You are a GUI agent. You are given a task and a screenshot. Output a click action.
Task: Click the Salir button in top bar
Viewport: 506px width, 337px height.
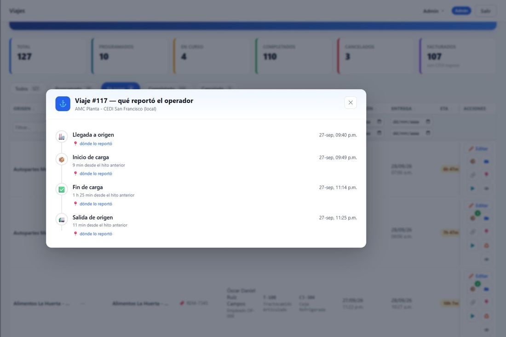pyautogui.click(x=485, y=11)
